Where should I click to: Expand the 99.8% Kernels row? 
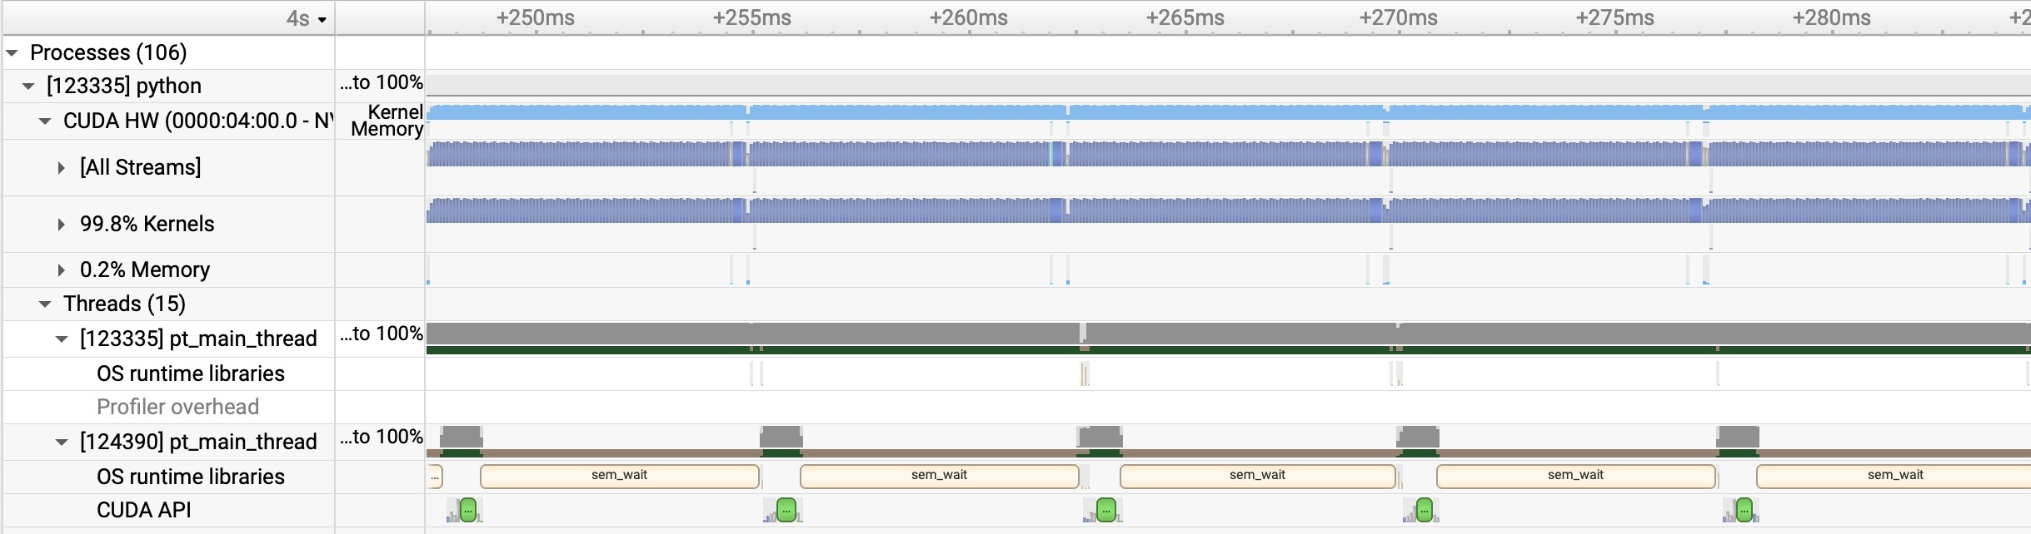tap(61, 225)
